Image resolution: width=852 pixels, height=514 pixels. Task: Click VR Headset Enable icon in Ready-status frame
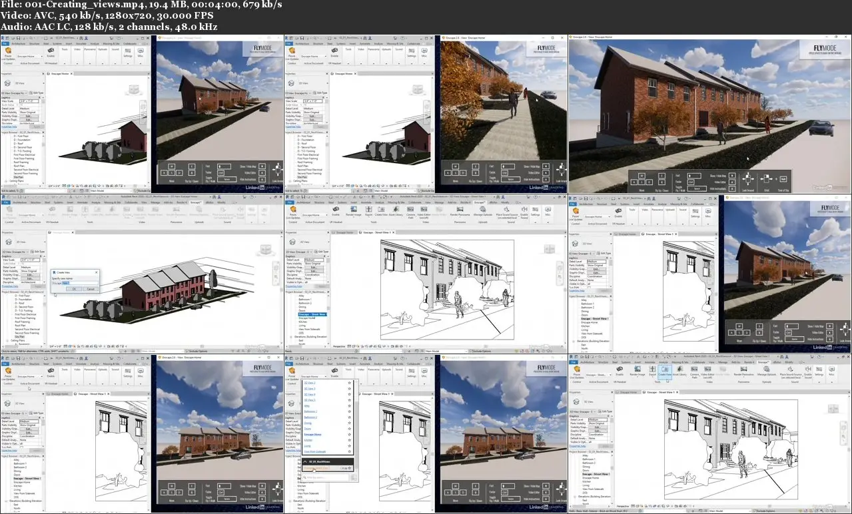click(x=336, y=209)
